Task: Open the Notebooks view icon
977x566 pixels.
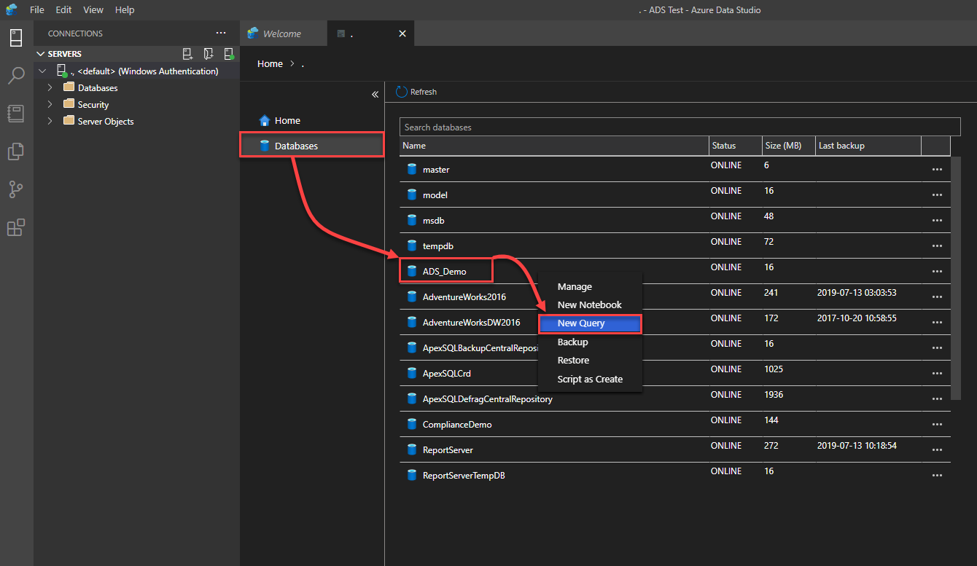Action: coord(16,114)
